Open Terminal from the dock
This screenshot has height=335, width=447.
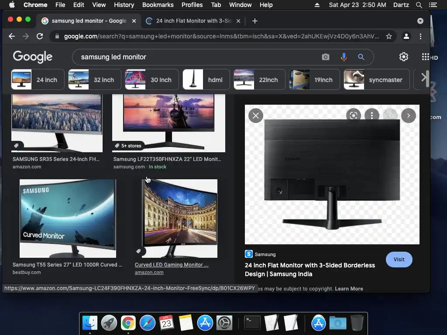pos(252,323)
